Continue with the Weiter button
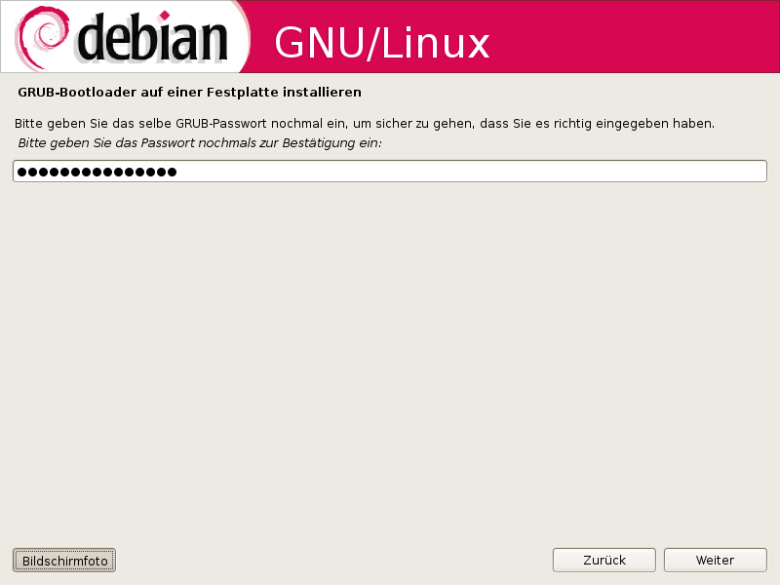 (x=715, y=560)
